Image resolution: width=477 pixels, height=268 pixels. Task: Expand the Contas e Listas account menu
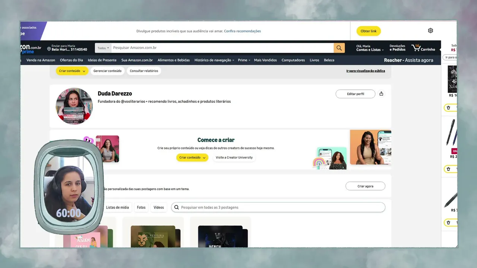370,48
